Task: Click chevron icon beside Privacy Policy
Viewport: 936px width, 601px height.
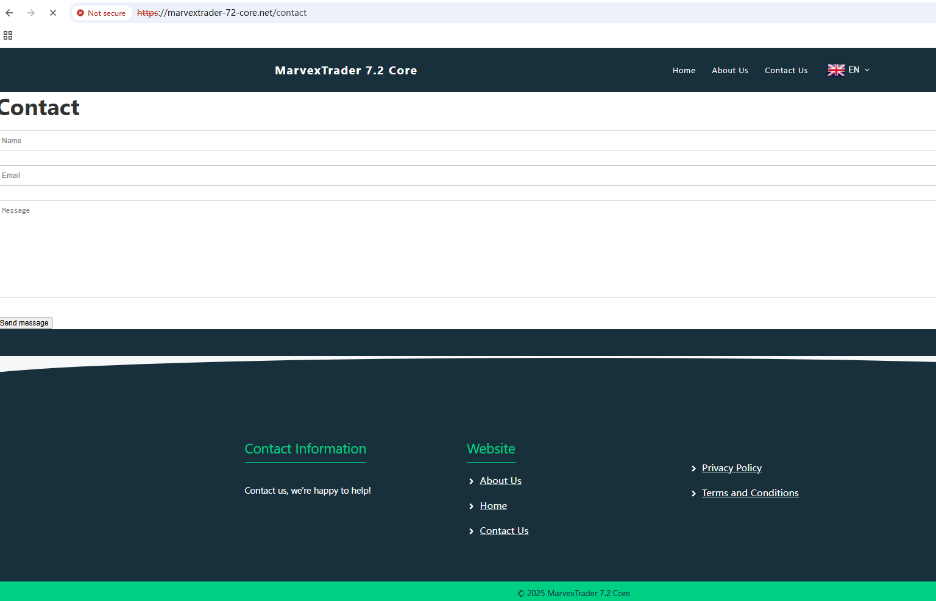Action: (x=693, y=469)
